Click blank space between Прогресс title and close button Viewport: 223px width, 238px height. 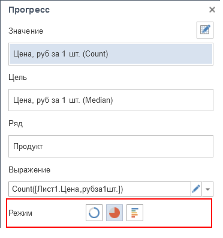[129, 10]
